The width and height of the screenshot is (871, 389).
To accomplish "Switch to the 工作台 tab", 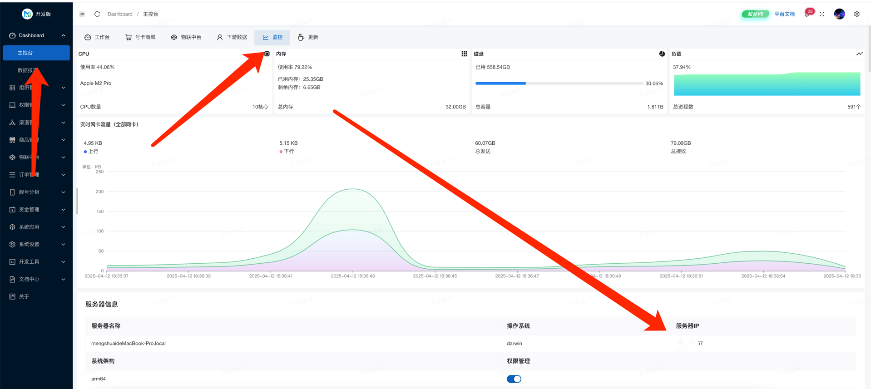I will pyautogui.click(x=97, y=37).
